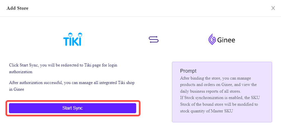Click the Ginee wordmark text
Viewport: 281px width, 131px height.
point(226,40)
